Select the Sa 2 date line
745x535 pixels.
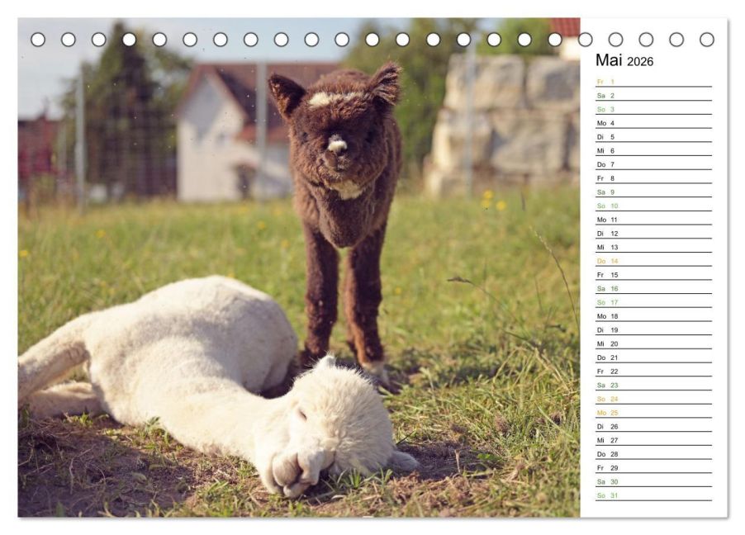coord(652,96)
